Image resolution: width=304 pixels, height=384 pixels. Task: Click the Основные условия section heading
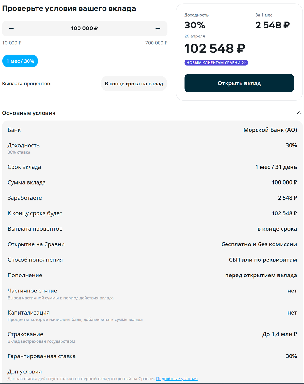(x=29, y=113)
